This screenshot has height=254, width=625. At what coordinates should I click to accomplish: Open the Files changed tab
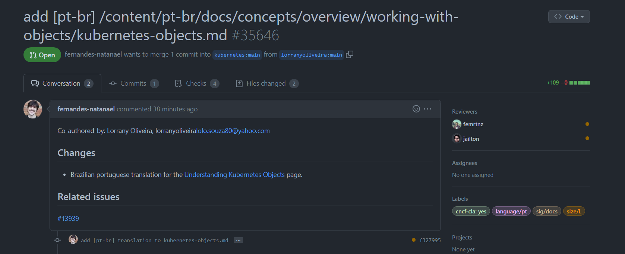(x=267, y=83)
